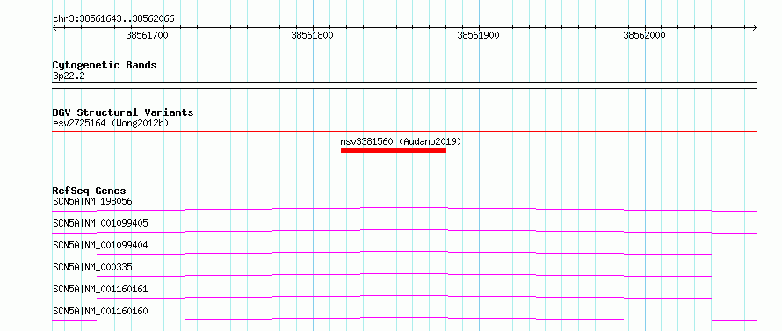Viewport: 782px width, 331px height.
Task: Select transcript SCN5A|NM_198056
Action: pyautogui.click(x=92, y=201)
